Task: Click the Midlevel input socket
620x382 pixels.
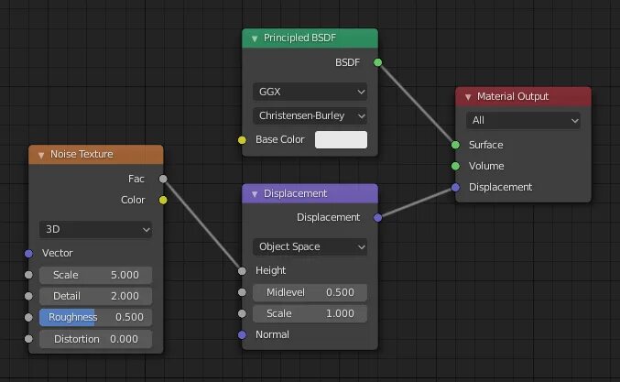Action: 242,292
